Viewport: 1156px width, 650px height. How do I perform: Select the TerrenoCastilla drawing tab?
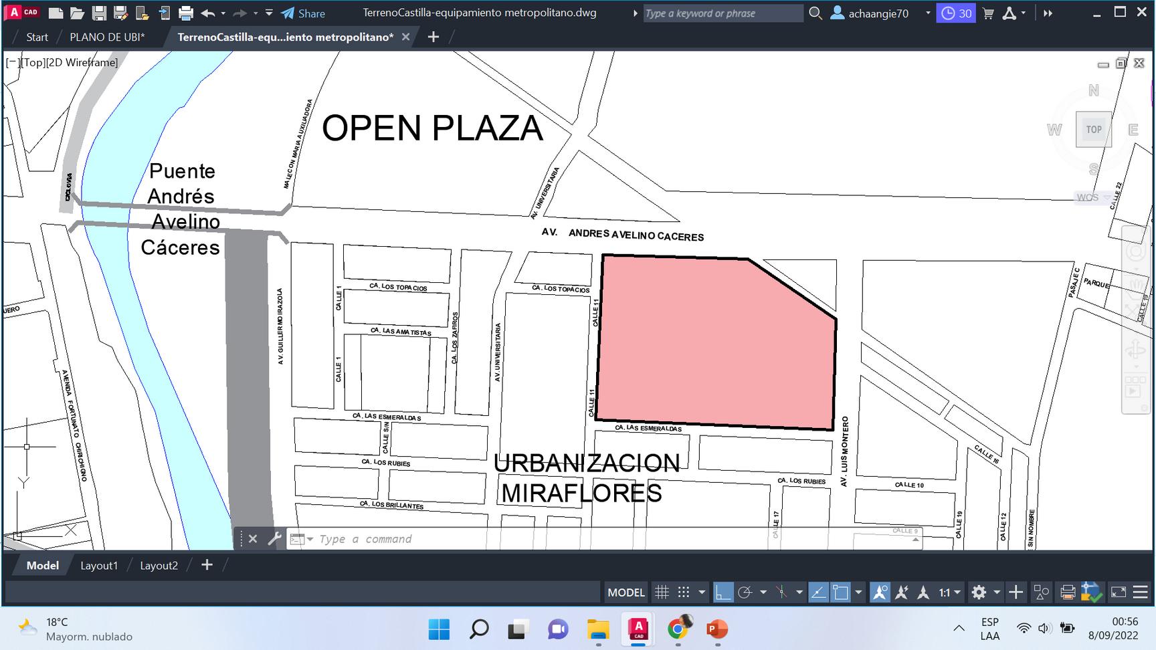pos(285,37)
